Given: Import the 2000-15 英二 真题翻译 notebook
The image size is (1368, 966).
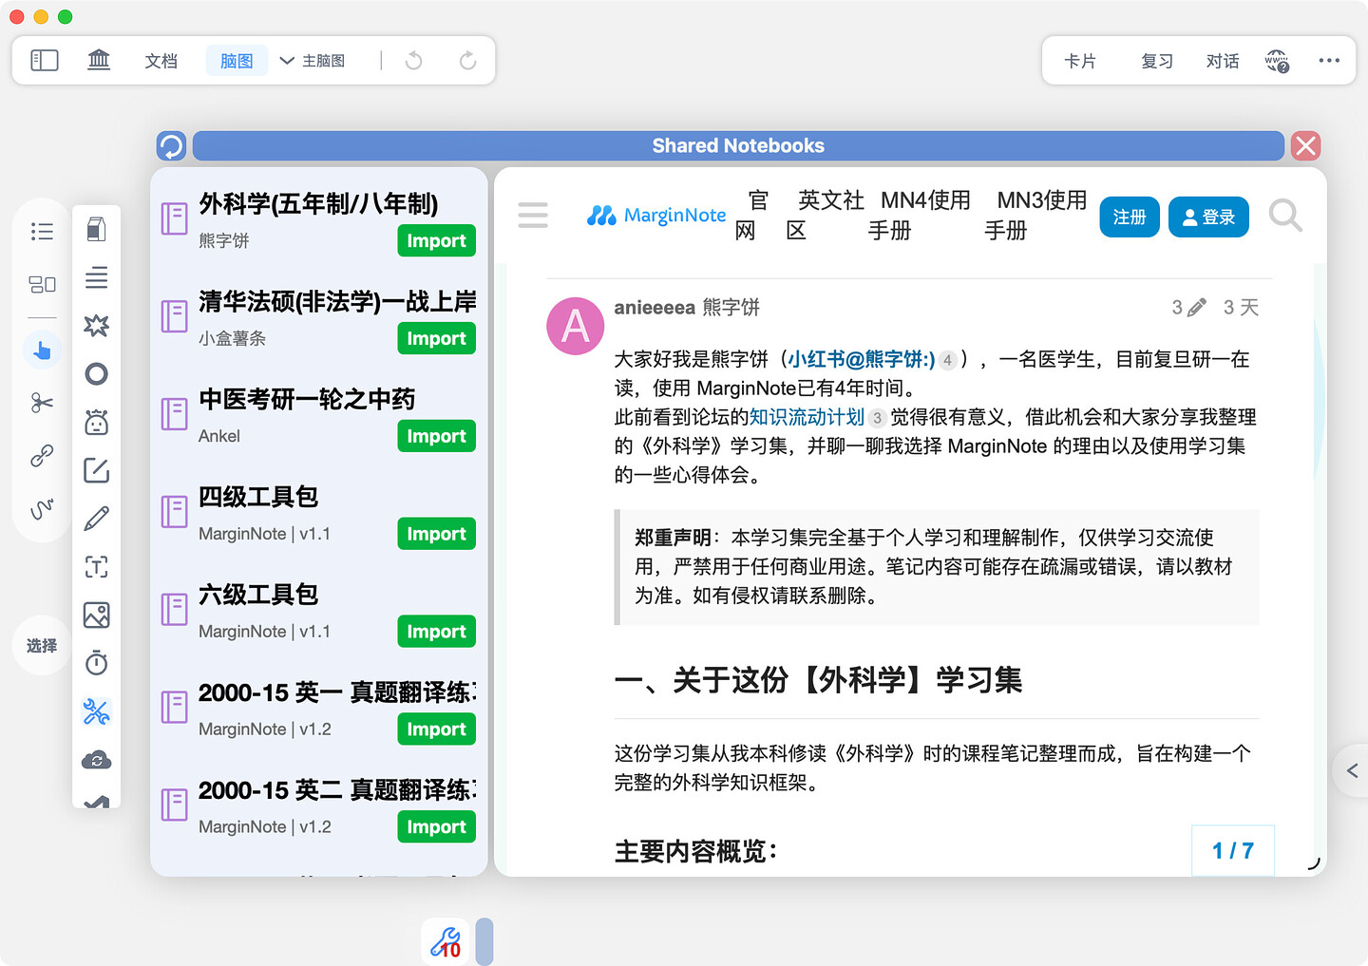Looking at the screenshot, I should 437,827.
